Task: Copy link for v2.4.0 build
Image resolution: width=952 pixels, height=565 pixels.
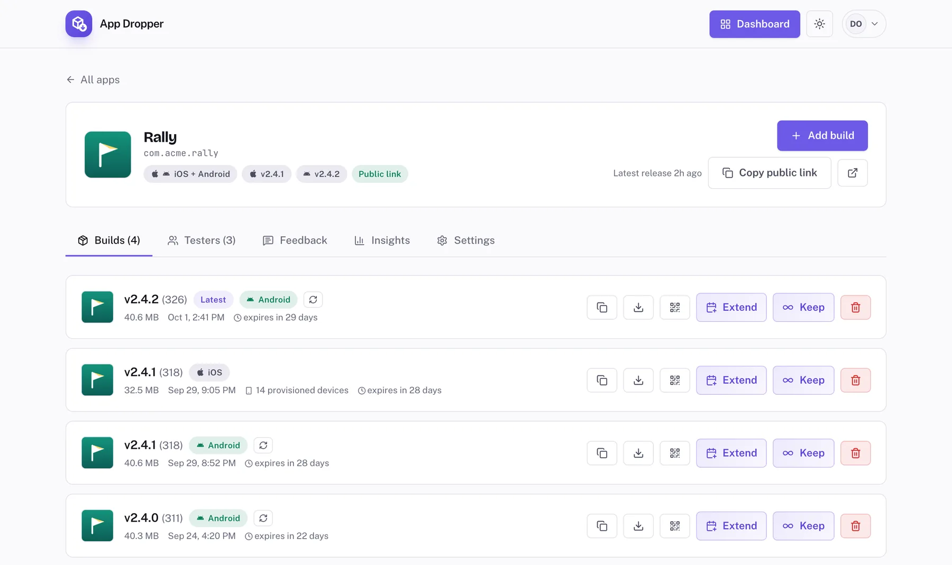Action: pos(602,526)
